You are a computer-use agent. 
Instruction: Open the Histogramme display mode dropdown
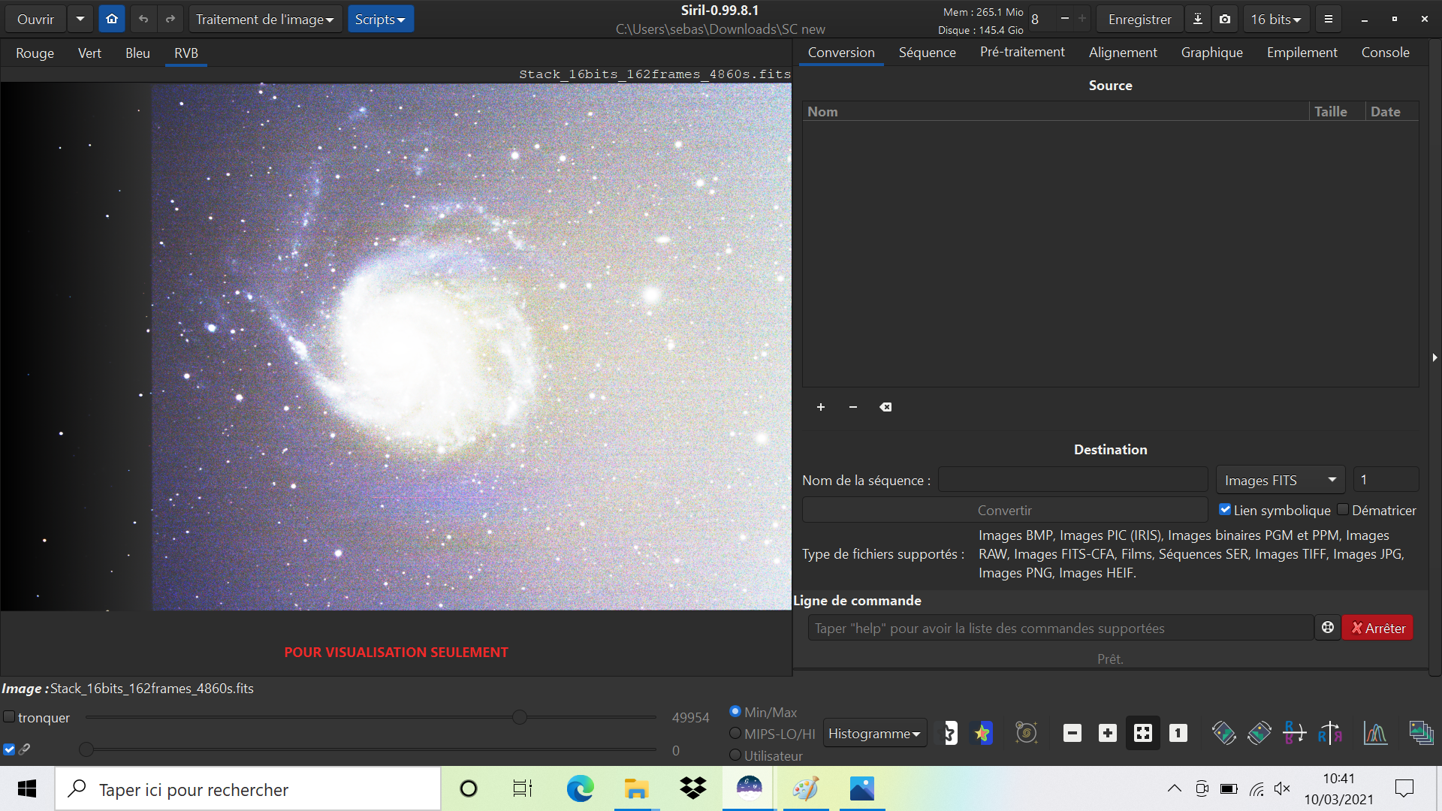(x=875, y=733)
